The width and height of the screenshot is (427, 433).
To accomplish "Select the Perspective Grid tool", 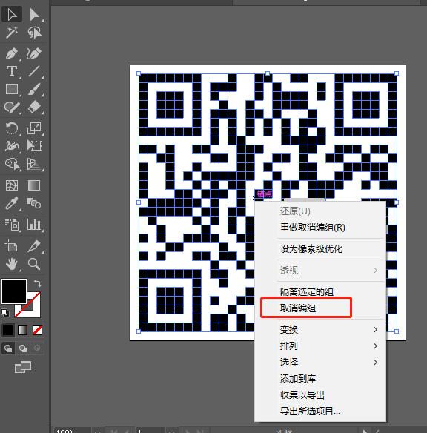I will [x=34, y=164].
